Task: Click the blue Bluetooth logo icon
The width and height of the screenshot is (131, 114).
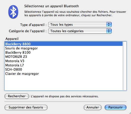Action: (x=13, y=12)
